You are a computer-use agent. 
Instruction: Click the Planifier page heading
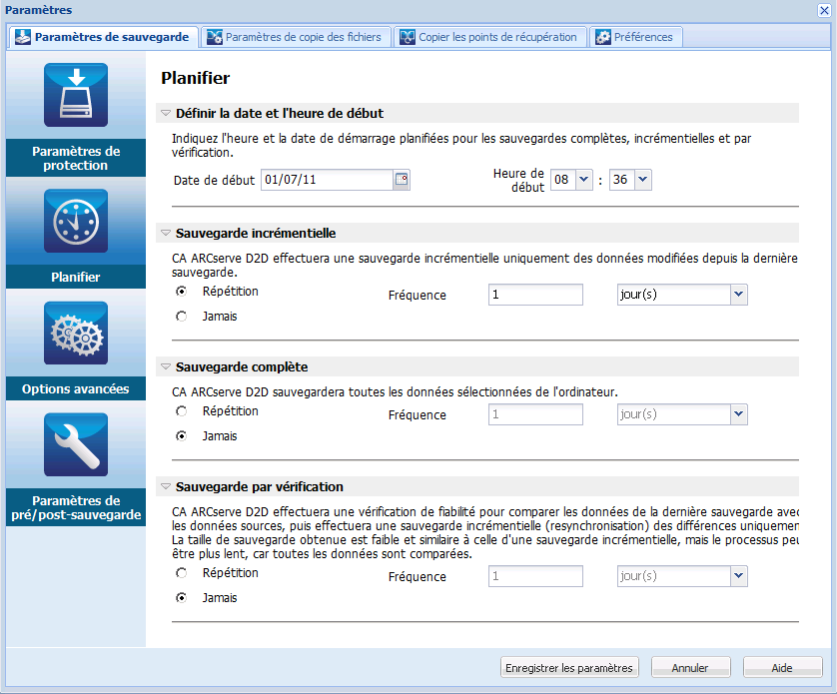pyautogui.click(x=196, y=78)
